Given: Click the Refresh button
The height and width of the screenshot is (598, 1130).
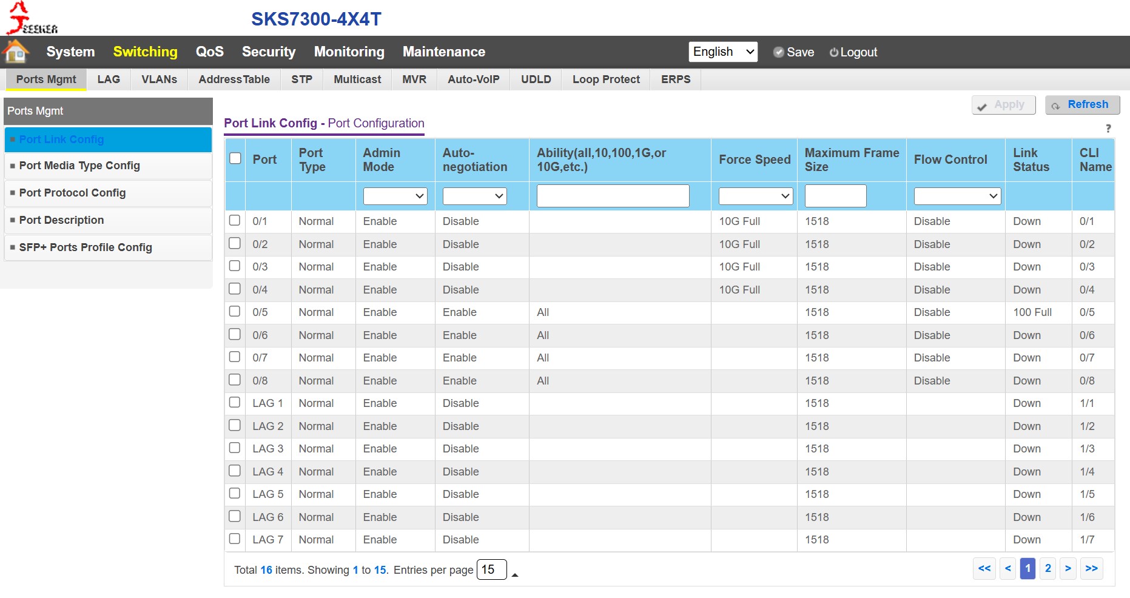Looking at the screenshot, I should (1082, 104).
